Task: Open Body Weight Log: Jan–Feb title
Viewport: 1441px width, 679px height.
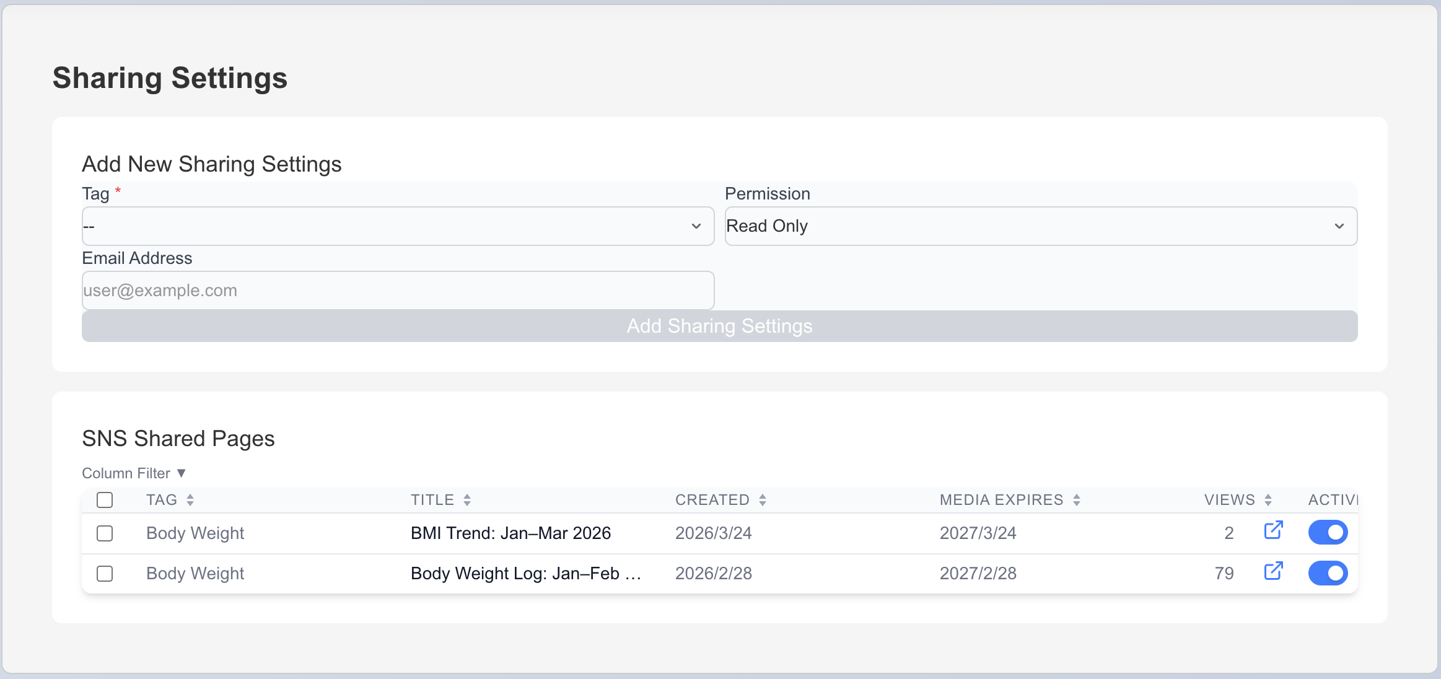Action: pyautogui.click(x=525, y=574)
